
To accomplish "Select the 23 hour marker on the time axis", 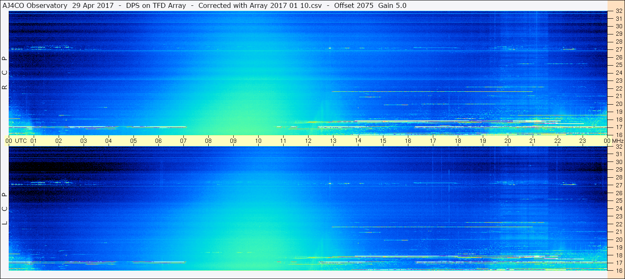I will pos(583,141).
